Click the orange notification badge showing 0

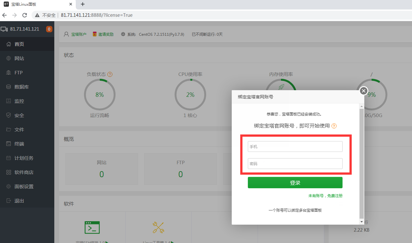(49, 29)
